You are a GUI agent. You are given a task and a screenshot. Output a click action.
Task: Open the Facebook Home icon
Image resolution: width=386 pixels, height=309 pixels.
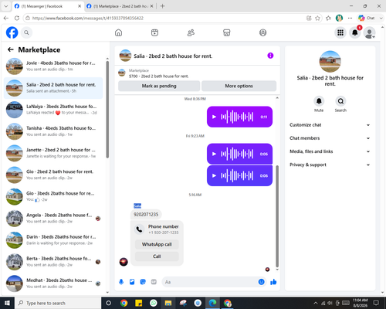pos(118,32)
